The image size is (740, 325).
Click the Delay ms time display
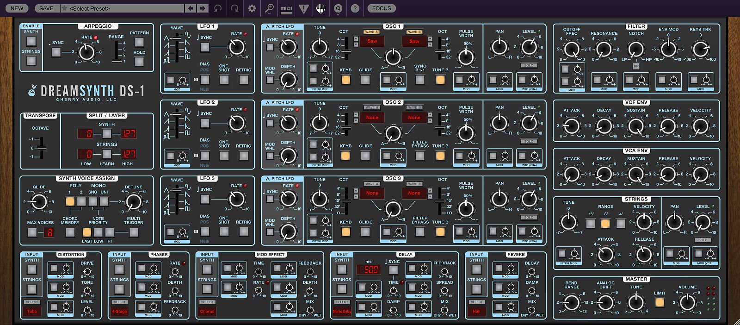coord(369,269)
